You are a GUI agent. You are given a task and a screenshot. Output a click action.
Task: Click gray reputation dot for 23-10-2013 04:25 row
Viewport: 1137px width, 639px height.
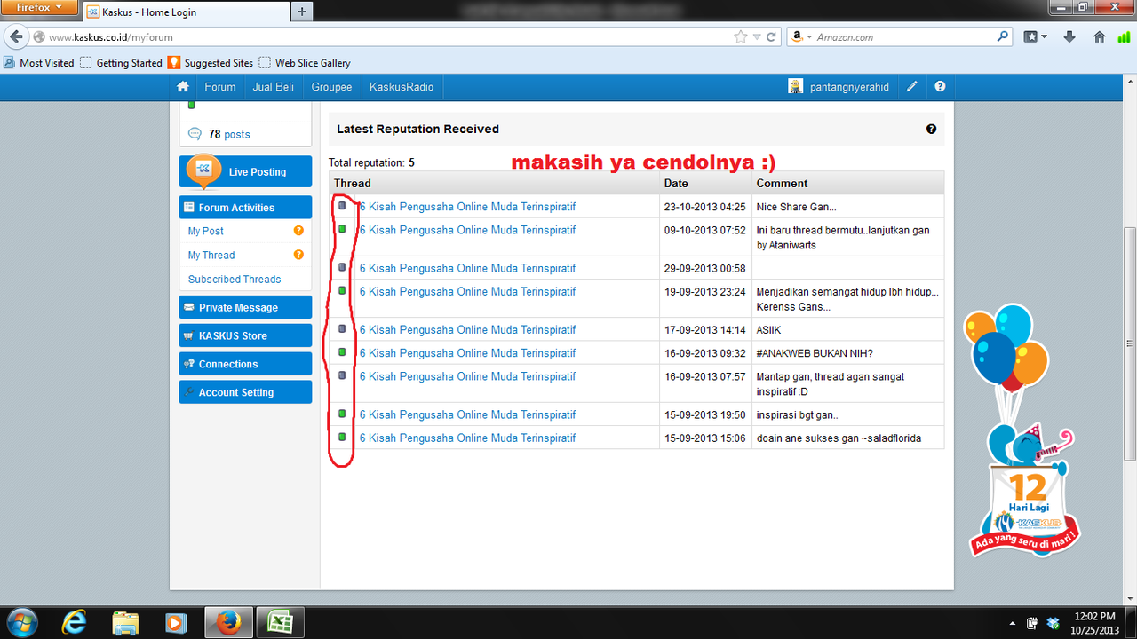[x=342, y=206]
